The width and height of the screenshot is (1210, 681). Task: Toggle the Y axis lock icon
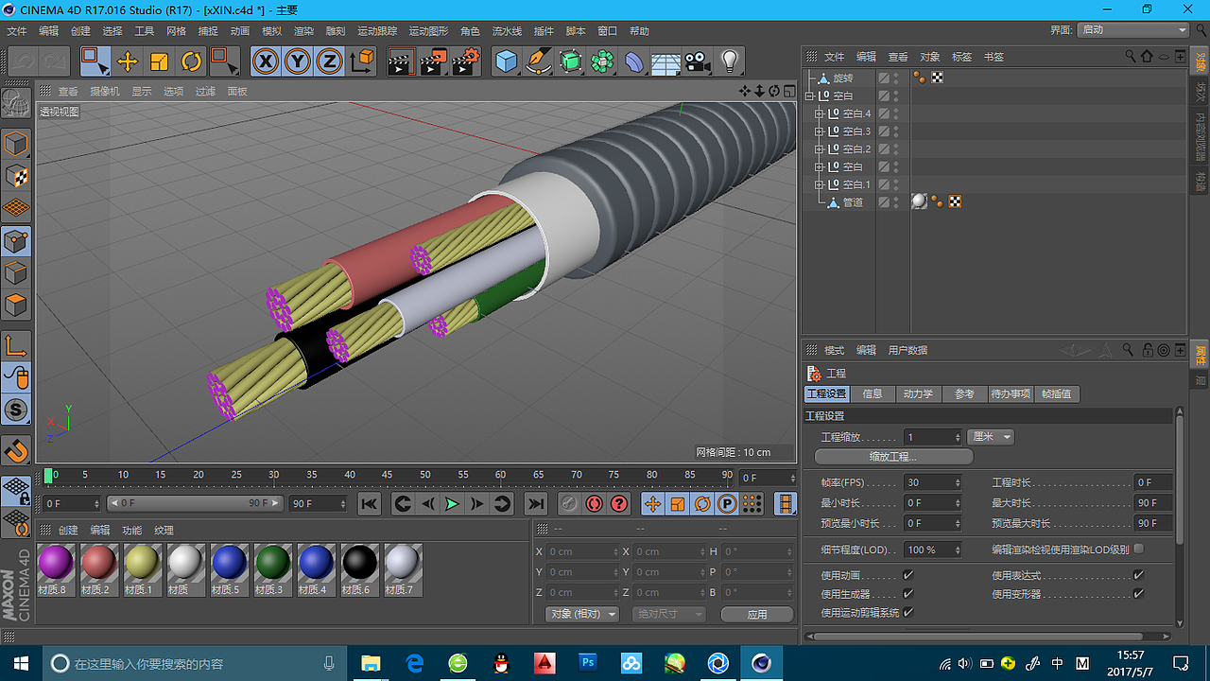[x=298, y=62]
